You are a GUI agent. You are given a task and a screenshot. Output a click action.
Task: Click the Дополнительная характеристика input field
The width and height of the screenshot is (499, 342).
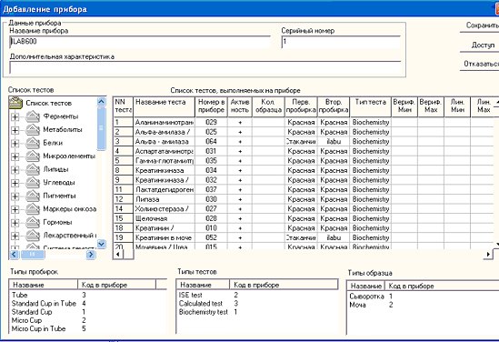(x=205, y=67)
